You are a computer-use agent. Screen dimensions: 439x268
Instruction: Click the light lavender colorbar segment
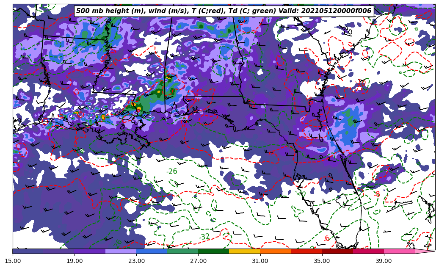coord(121,251)
